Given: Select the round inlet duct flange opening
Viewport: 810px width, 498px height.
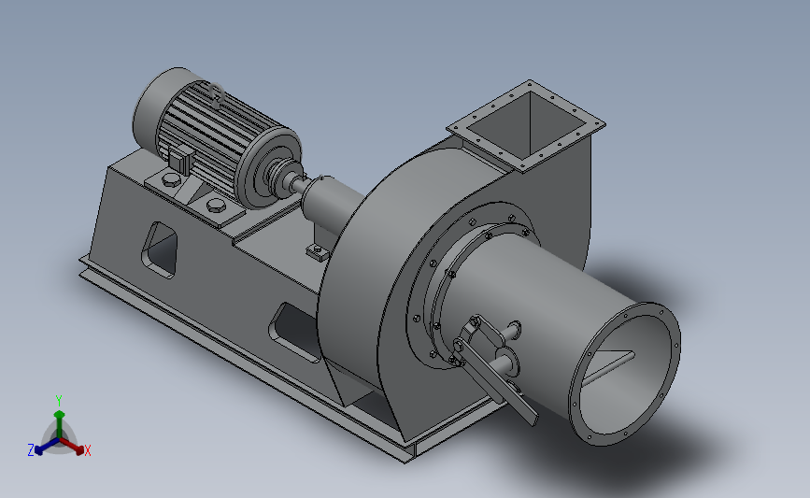Looking at the screenshot, I should tap(626, 374).
